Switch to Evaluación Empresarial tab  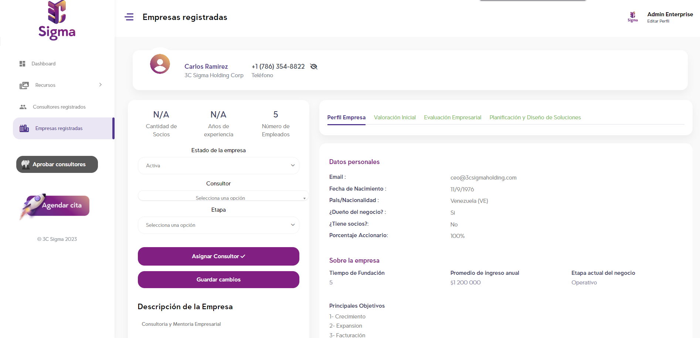point(452,117)
